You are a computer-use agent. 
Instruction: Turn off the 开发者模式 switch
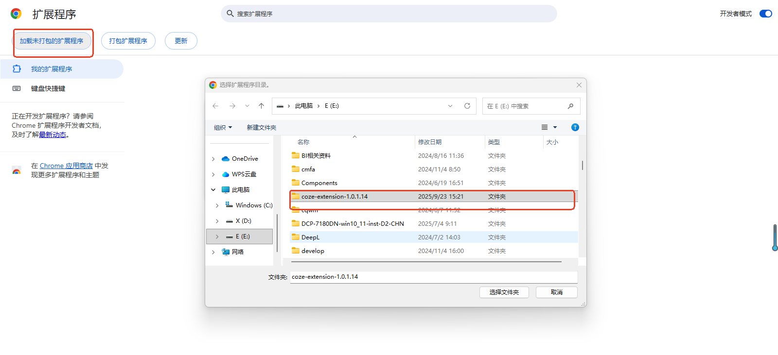(x=766, y=14)
